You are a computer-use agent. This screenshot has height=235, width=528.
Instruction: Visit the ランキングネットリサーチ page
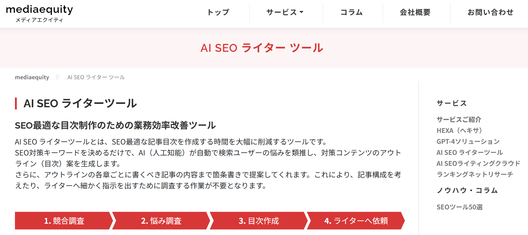[x=475, y=174]
